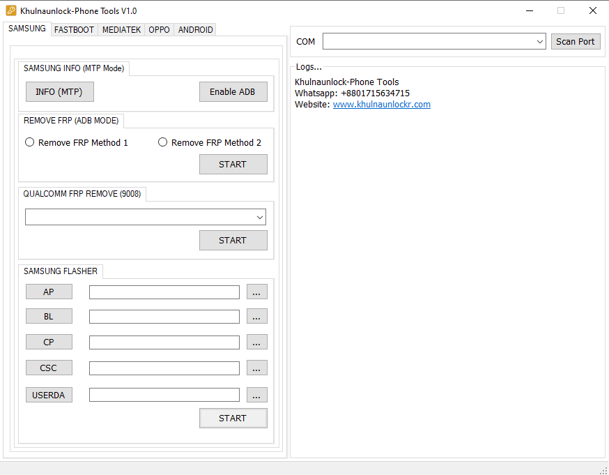
Task: Browse for the USERDA file
Action: [256, 395]
